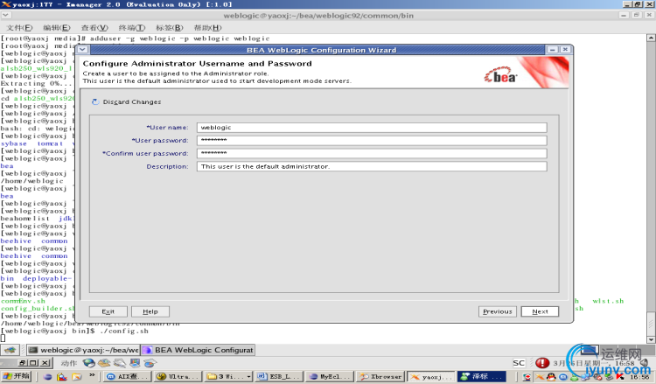Open the yaoxj... Xmanager taskbar item

pos(431,376)
